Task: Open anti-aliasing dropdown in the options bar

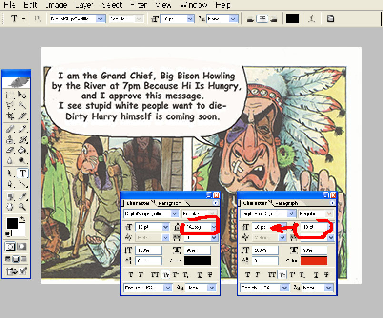Action: (233, 19)
